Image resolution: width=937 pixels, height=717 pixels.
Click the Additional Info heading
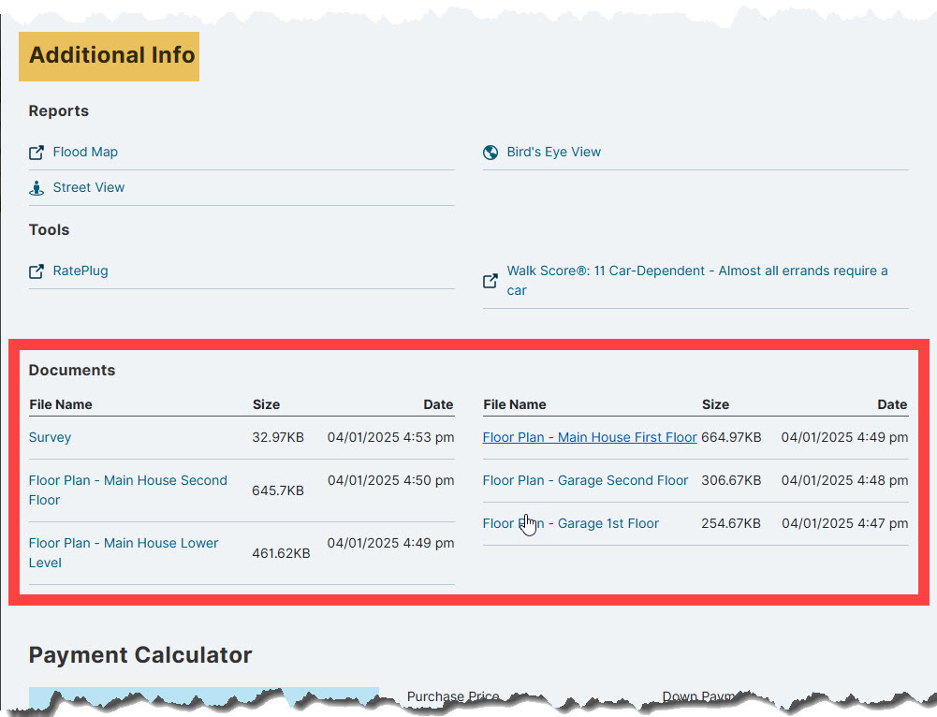pos(111,55)
